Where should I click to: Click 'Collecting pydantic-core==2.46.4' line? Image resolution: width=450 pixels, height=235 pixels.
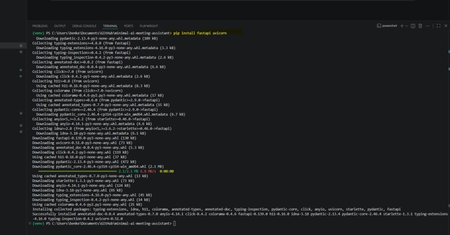(x=95, y=110)
